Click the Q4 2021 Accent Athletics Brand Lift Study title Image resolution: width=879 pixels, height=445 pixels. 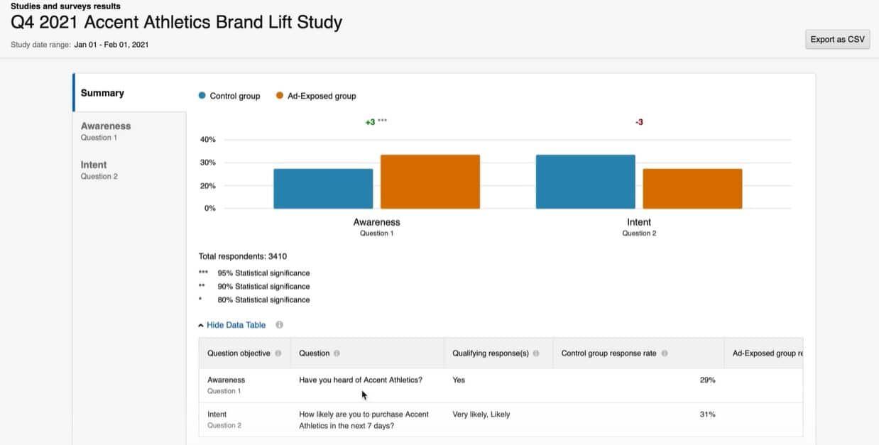(x=176, y=22)
